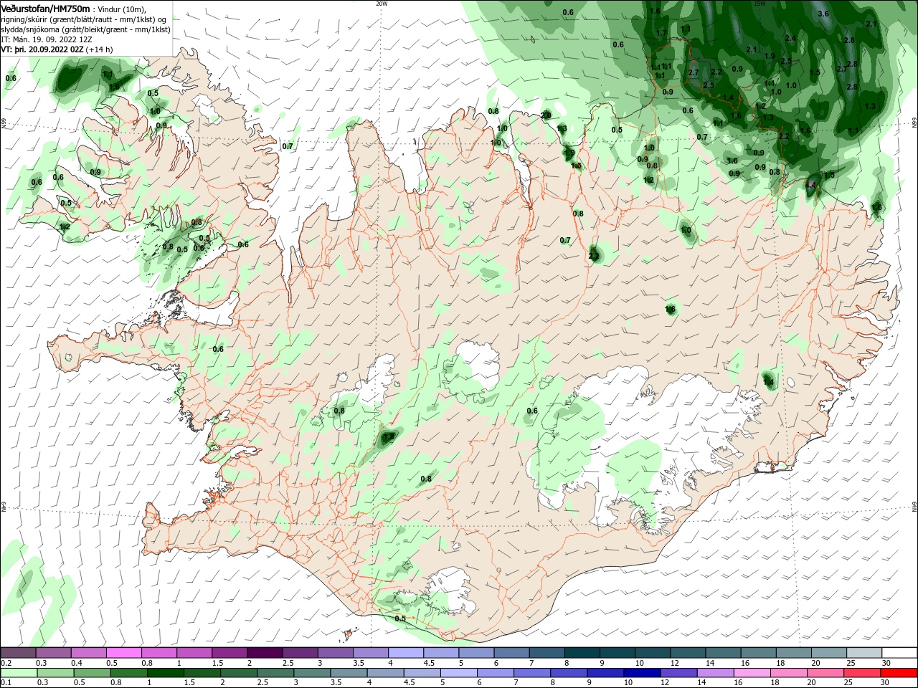Click the 1.7 precipitation value
918x688 pixels.
point(661,33)
